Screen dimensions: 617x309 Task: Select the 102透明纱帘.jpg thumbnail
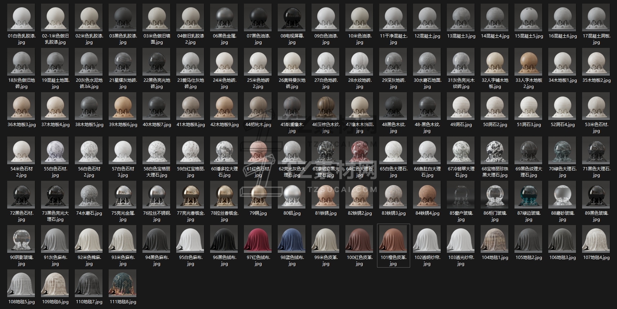pyautogui.click(x=427, y=239)
